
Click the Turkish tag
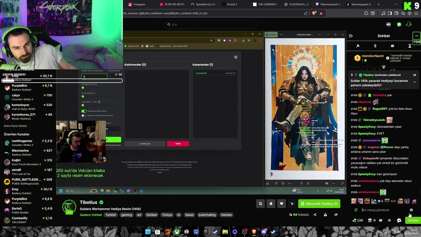tap(111, 215)
